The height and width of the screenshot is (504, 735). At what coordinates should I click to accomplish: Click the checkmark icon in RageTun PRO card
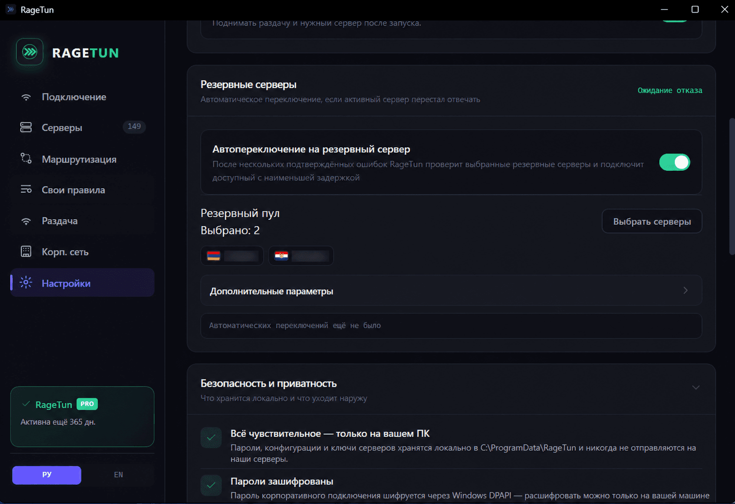click(26, 404)
